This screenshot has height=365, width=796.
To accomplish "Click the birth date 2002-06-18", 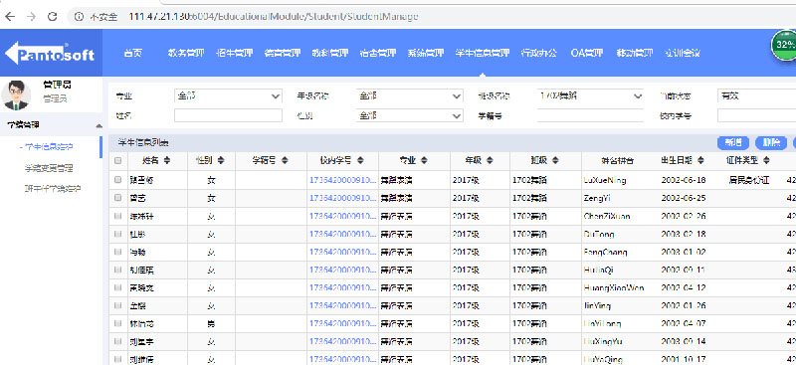I will pos(684,180).
